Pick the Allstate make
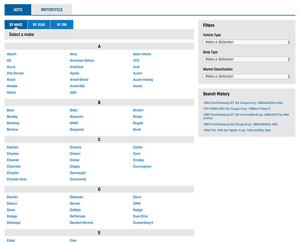Screen dimensions: 300x242 click(x=12, y=86)
